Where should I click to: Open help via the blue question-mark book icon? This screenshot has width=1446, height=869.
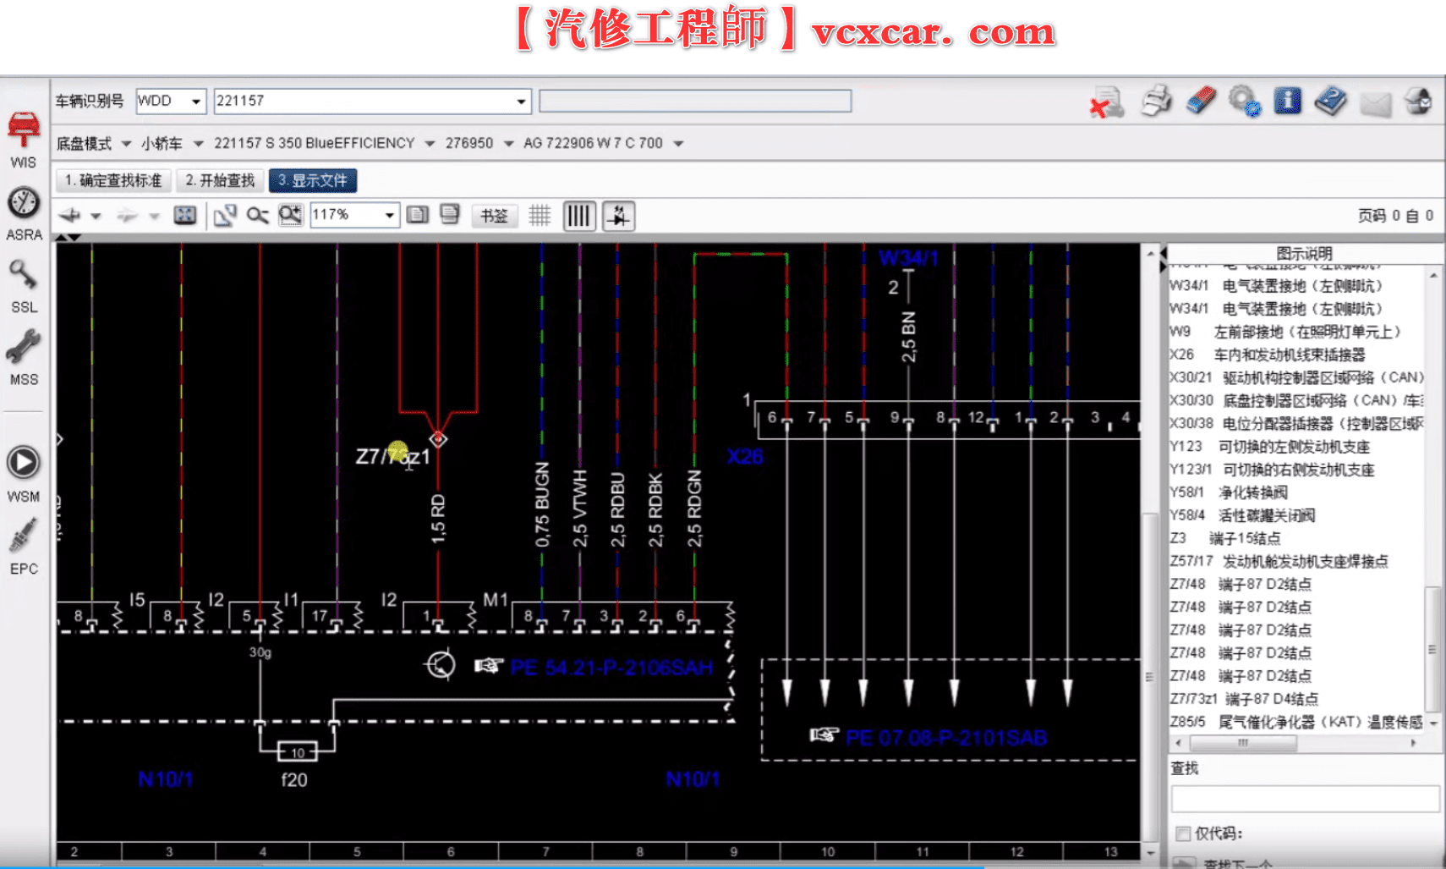click(1330, 101)
